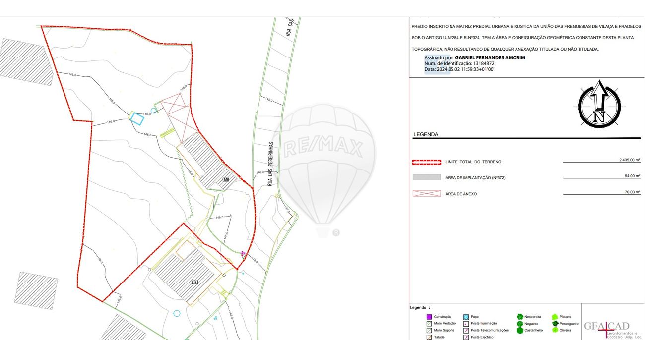Click the 'Legenda :' heading in the bottom panel
Viewport: 645px width, 340px height.
(420, 308)
